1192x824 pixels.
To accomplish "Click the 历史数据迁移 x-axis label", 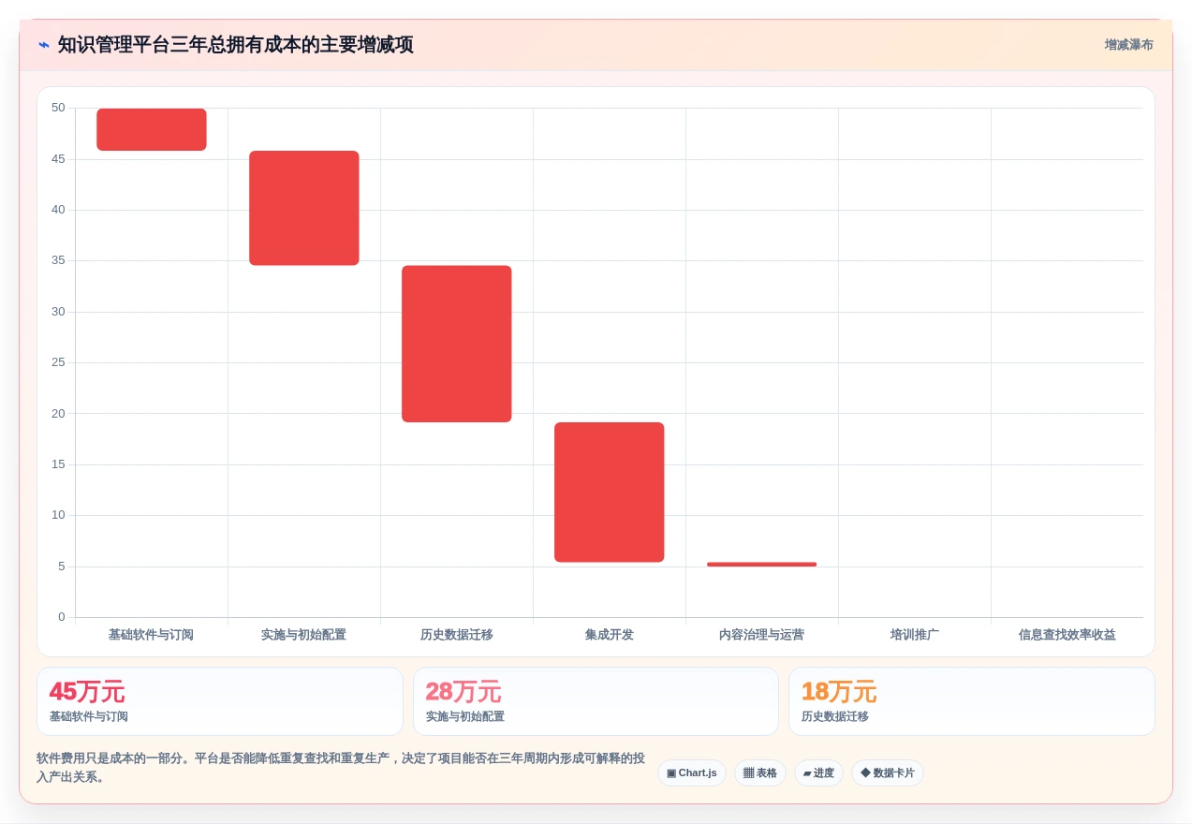I will tap(457, 635).
